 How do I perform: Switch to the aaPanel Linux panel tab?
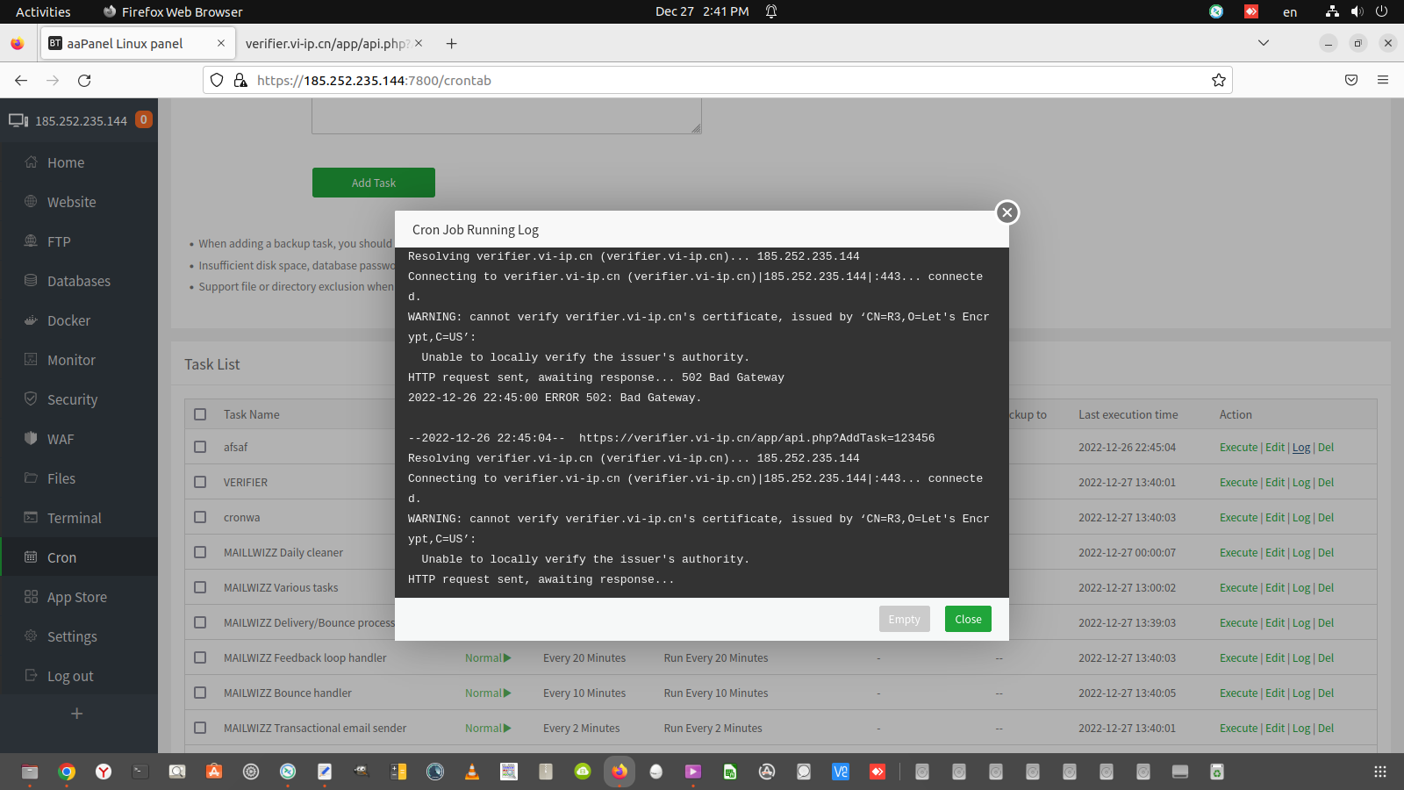pyautogui.click(x=137, y=43)
